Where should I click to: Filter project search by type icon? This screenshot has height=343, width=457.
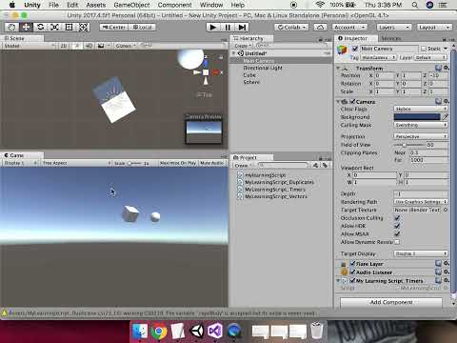tap(315, 165)
